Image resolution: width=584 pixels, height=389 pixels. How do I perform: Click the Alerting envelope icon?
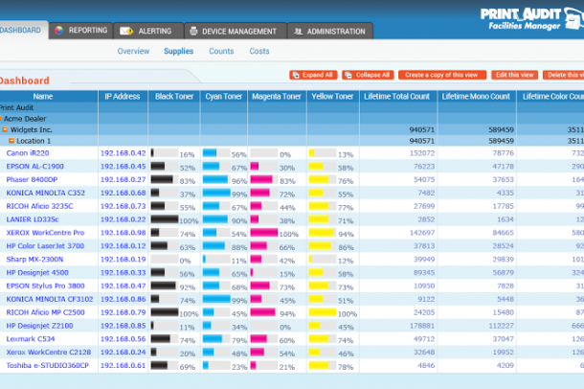point(126,31)
